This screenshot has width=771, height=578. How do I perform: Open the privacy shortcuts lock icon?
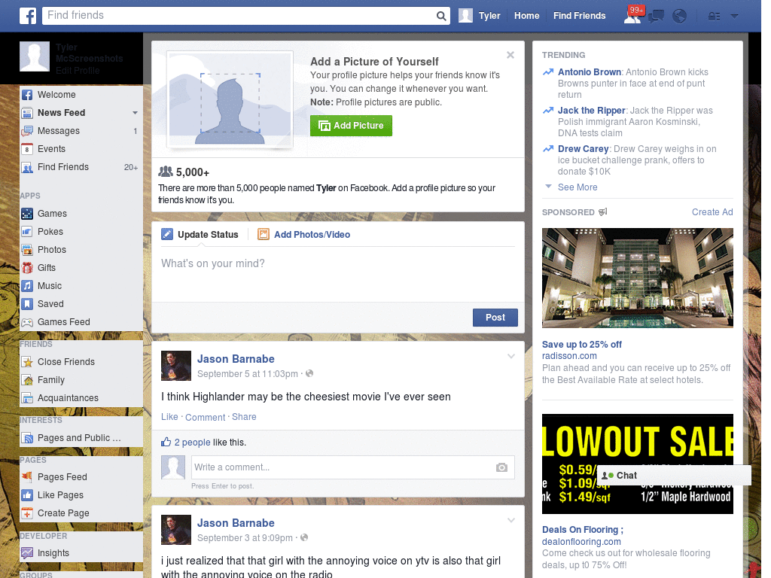[x=714, y=17]
